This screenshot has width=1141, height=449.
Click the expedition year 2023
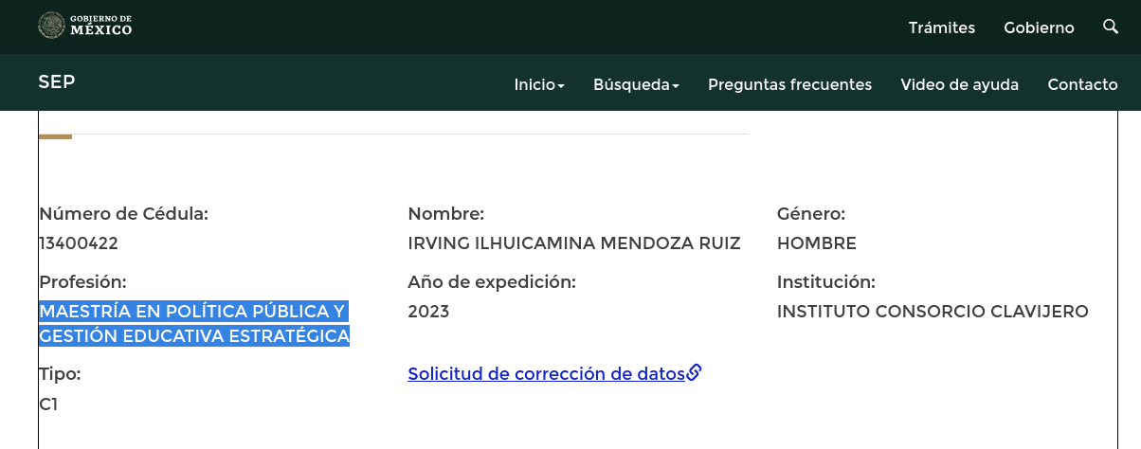(x=428, y=312)
